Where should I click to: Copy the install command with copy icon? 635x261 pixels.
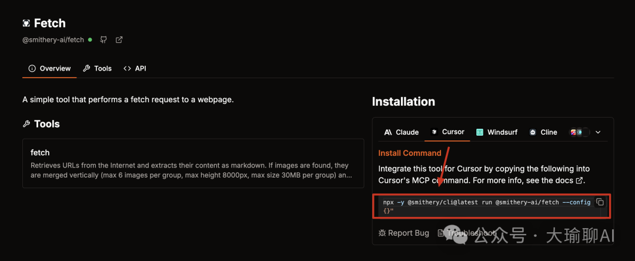[x=600, y=202]
